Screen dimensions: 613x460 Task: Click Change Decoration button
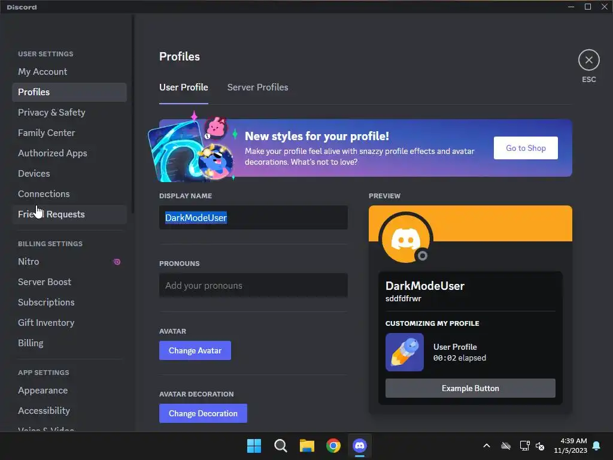click(x=203, y=413)
